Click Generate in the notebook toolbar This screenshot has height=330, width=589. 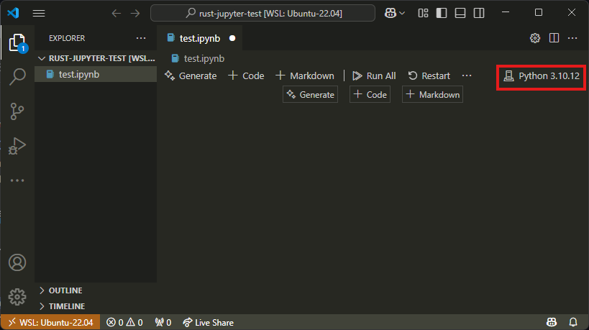click(191, 75)
